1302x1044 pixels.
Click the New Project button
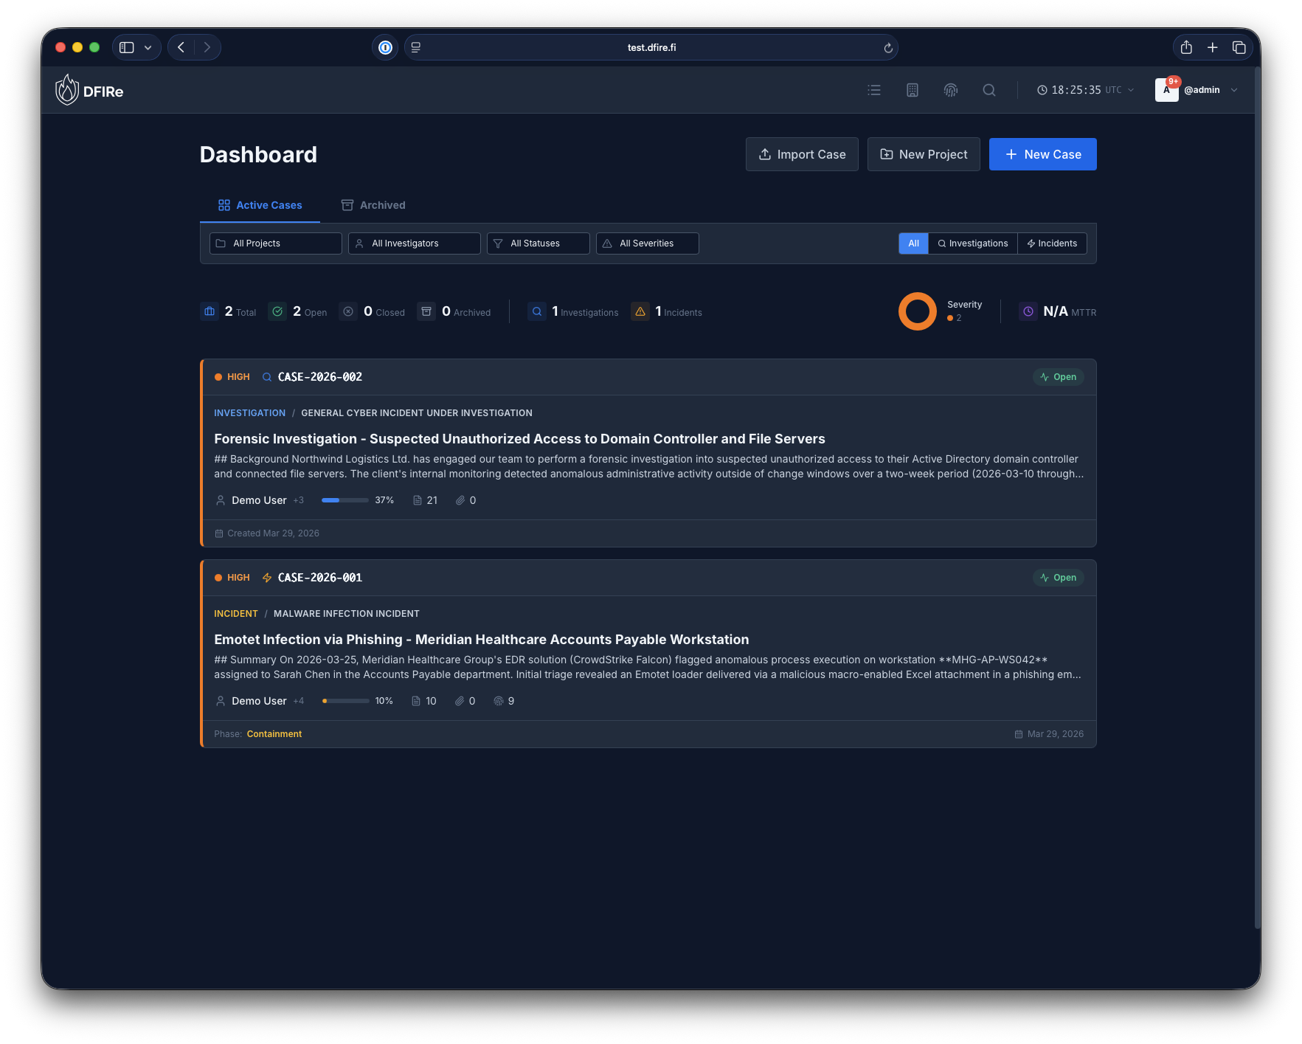pyautogui.click(x=924, y=154)
